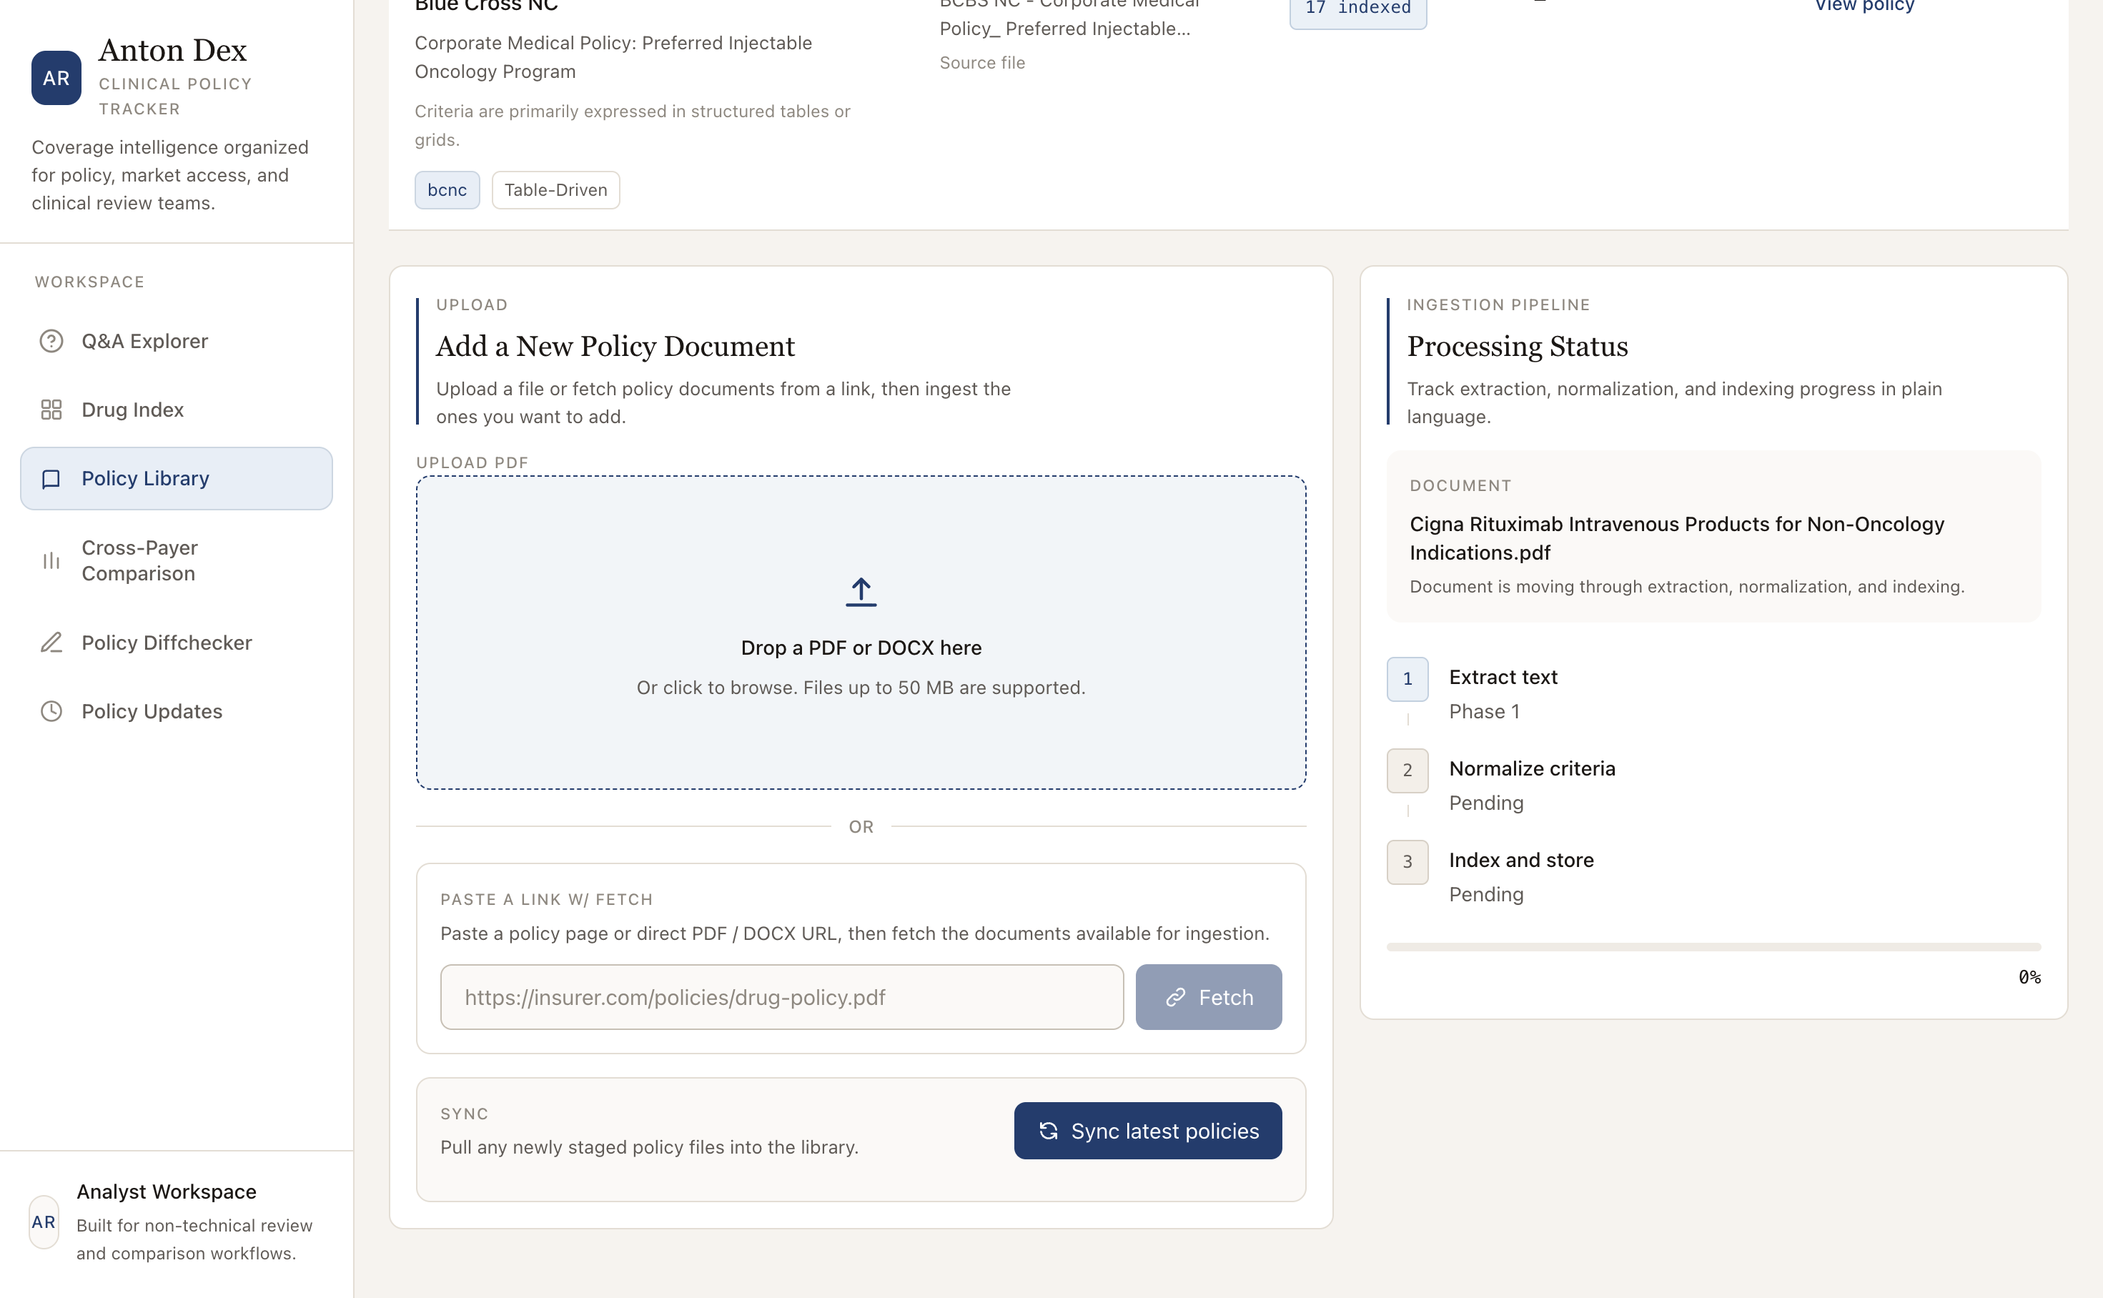Open the View policy link
Viewport: 2103px width, 1298px height.
coord(1864,7)
